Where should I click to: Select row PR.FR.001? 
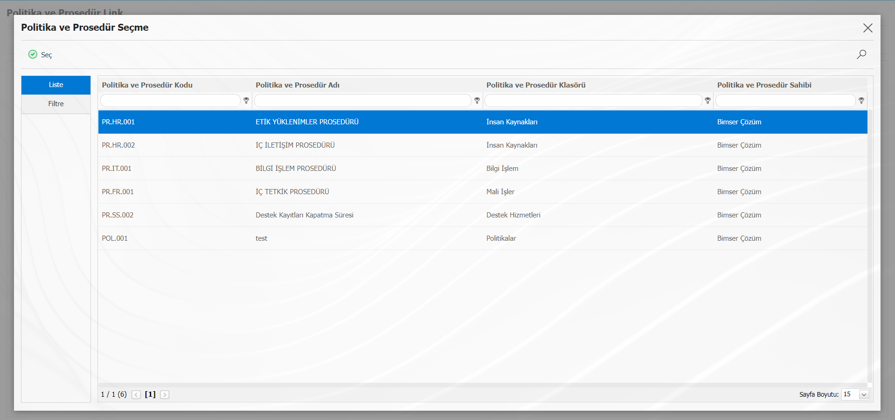(483, 192)
